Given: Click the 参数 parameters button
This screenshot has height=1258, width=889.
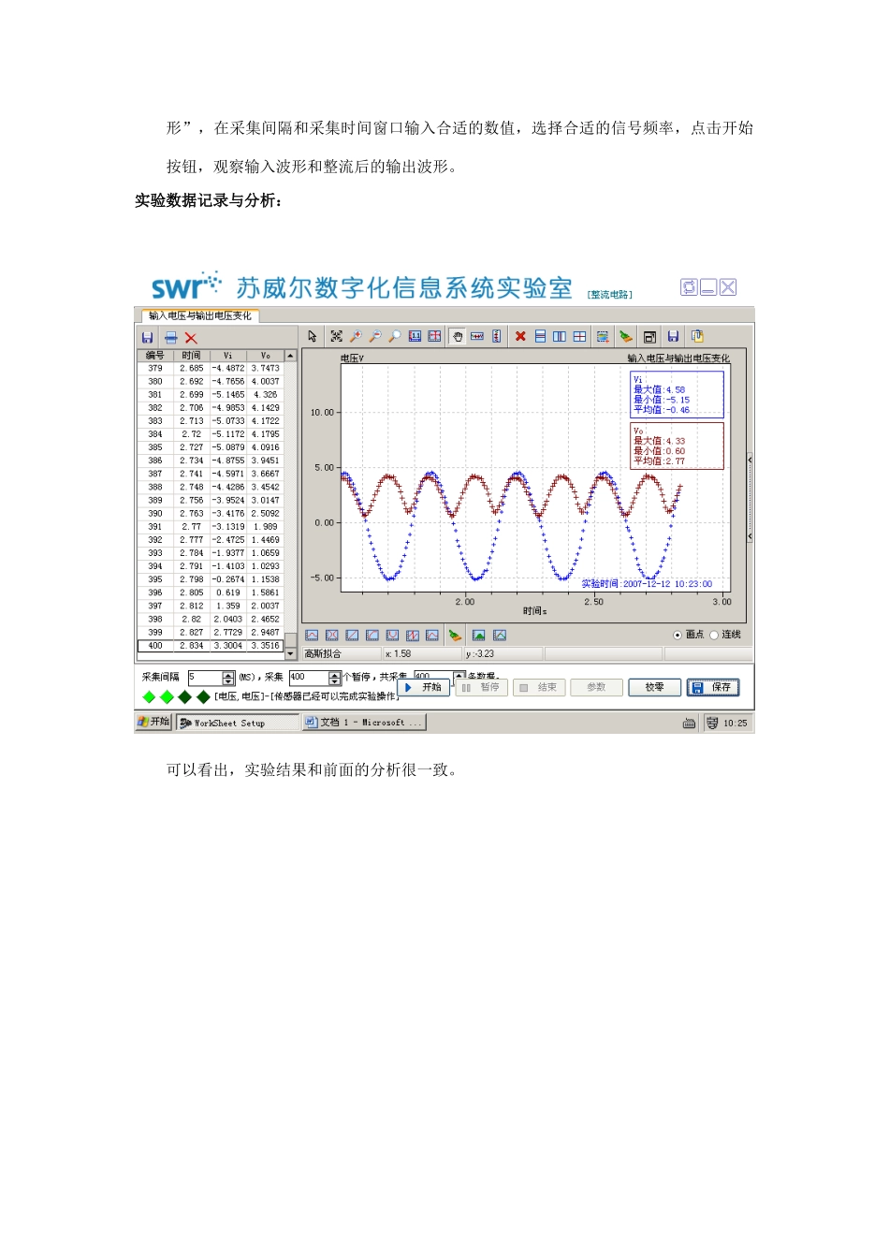Looking at the screenshot, I should [596, 687].
